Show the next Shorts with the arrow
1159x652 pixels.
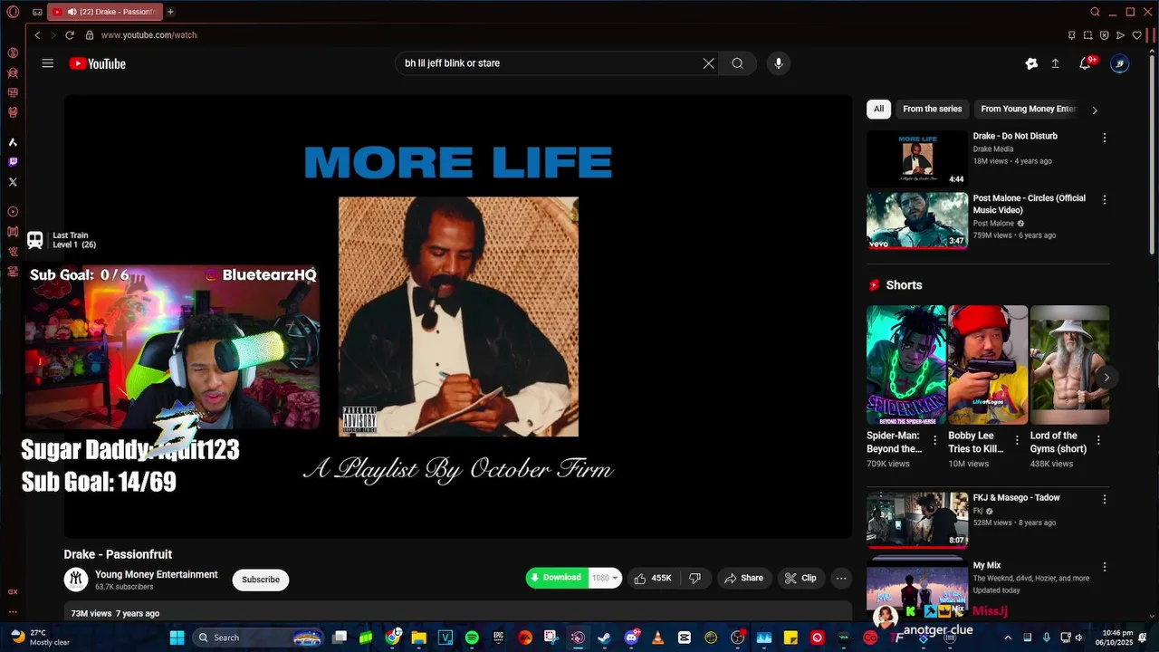(x=1106, y=377)
